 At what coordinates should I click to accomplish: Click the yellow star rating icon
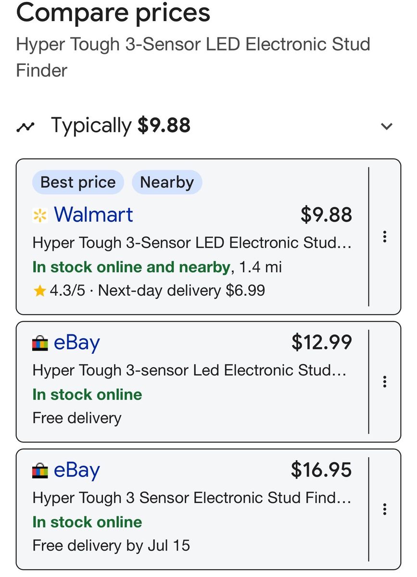point(39,290)
